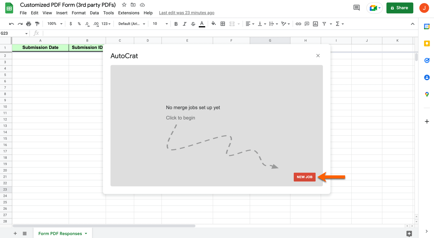Star the document
The width and height of the screenshot is (434, 238).
click(x=124, y=5)
